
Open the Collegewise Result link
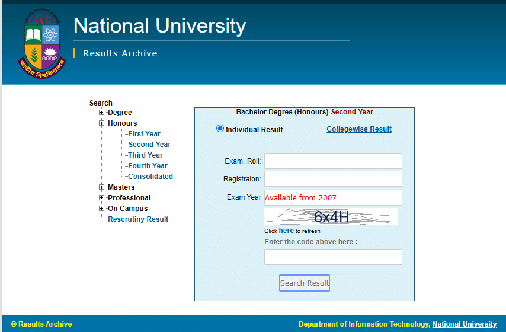359,129
